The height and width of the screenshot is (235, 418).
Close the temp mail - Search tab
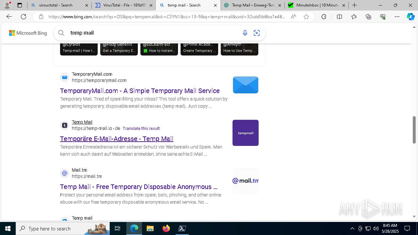(x=215, y=5)
